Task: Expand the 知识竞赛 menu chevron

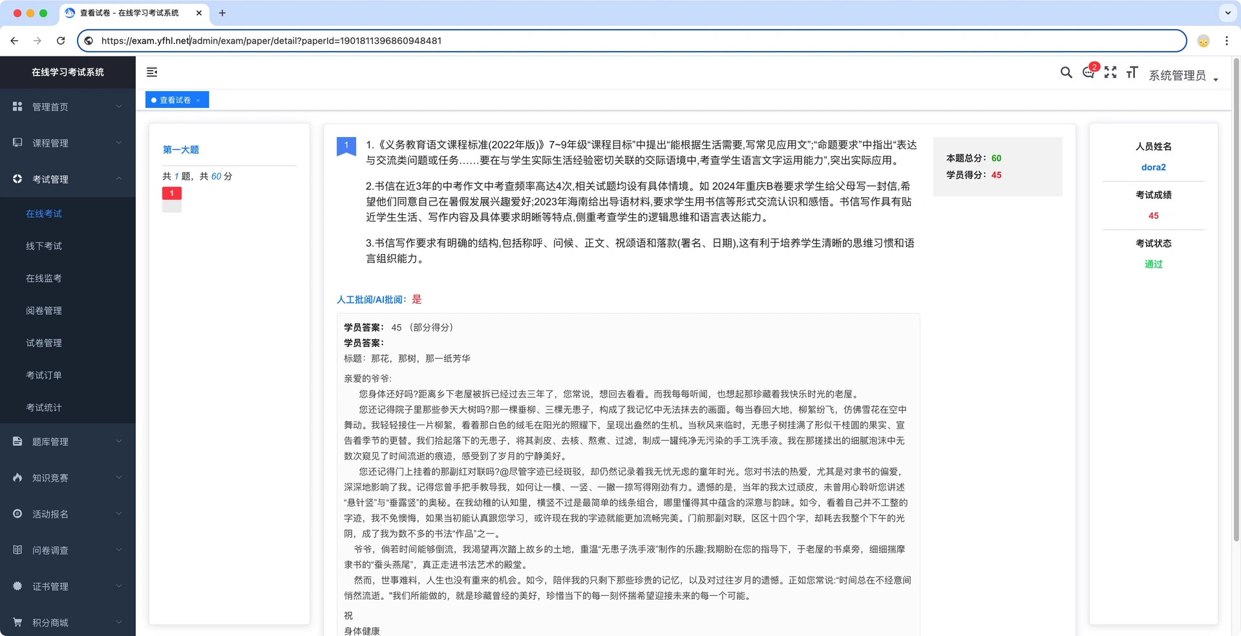Action: pos(119,478)
